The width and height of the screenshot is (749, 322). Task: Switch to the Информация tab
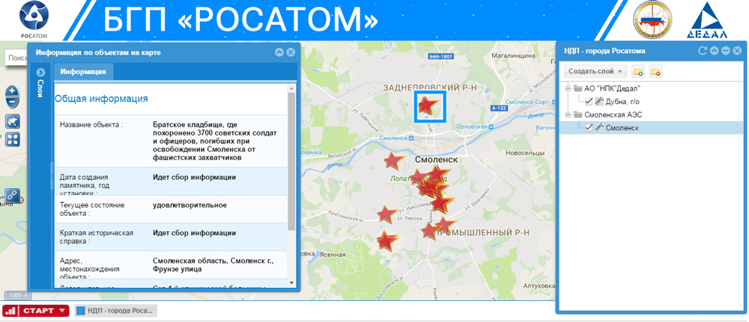(83, 72)
